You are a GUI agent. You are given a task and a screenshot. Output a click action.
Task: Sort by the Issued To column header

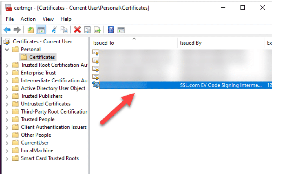click(x=104, y=43)
